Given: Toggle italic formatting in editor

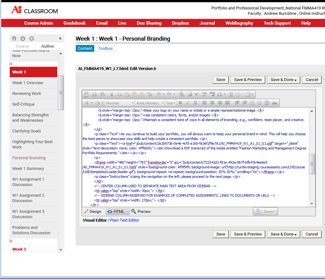Looking at the screenshot, I should (x=188, y=103).
